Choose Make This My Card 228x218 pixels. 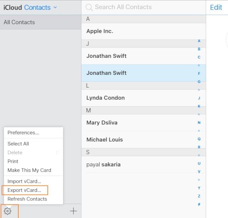(33, 170)
